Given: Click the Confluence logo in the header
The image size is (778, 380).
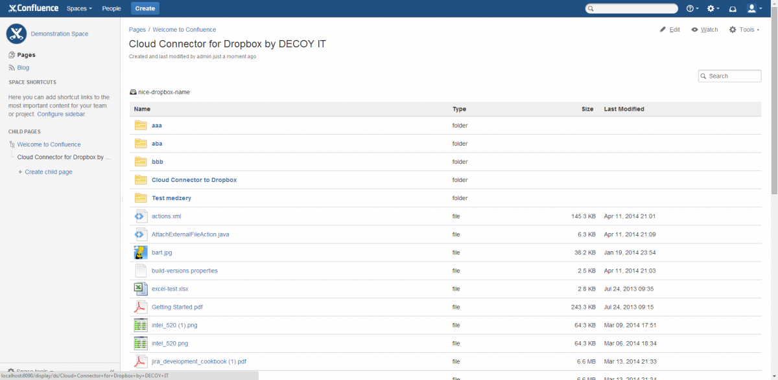Looking at the screenshot, I should point(33,8).
